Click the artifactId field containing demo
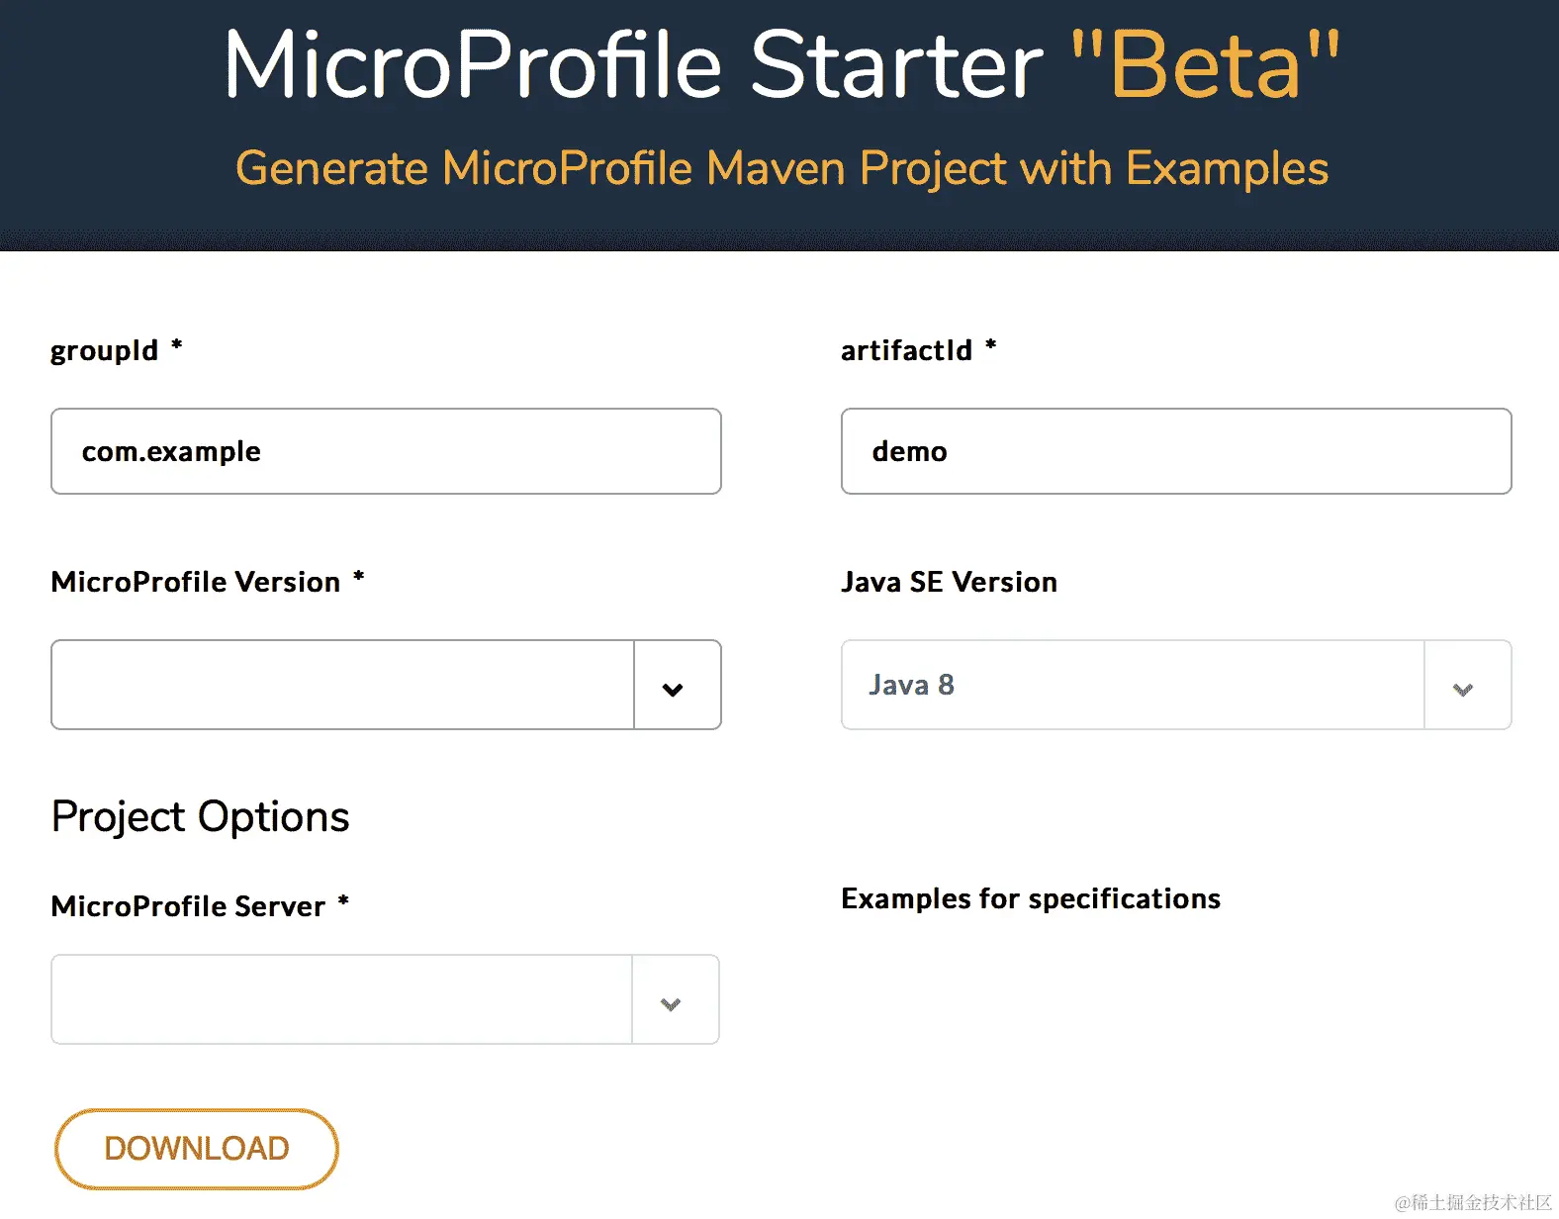This screenshot has height=1219, width=1559. [x=1176, y=451]
